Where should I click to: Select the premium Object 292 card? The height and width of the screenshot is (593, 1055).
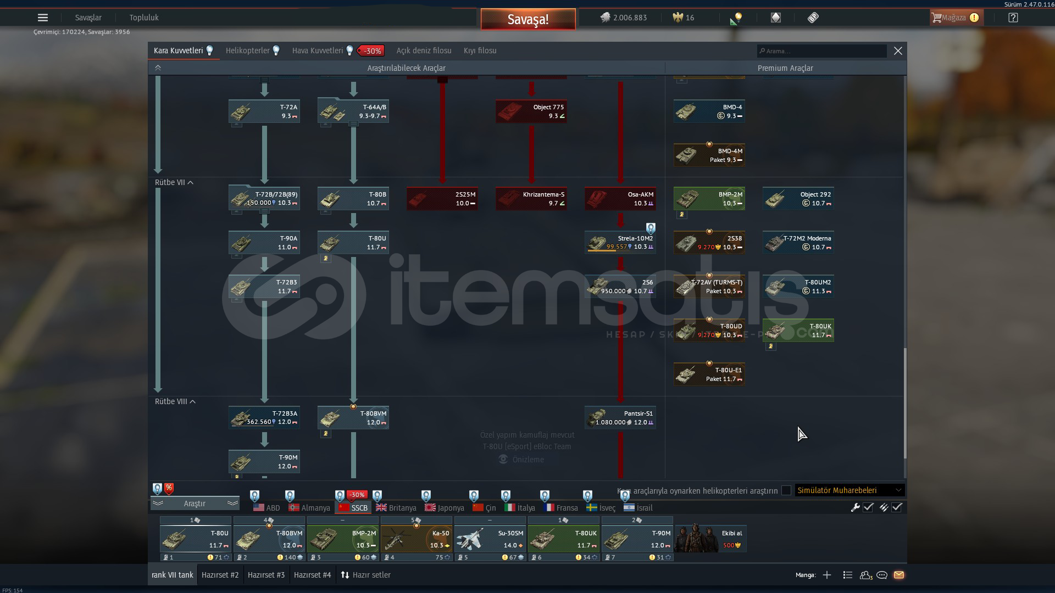click(798, 199)
